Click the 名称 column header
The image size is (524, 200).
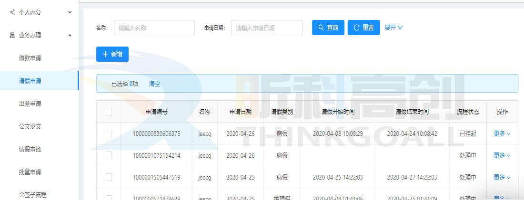click(204, 112)
